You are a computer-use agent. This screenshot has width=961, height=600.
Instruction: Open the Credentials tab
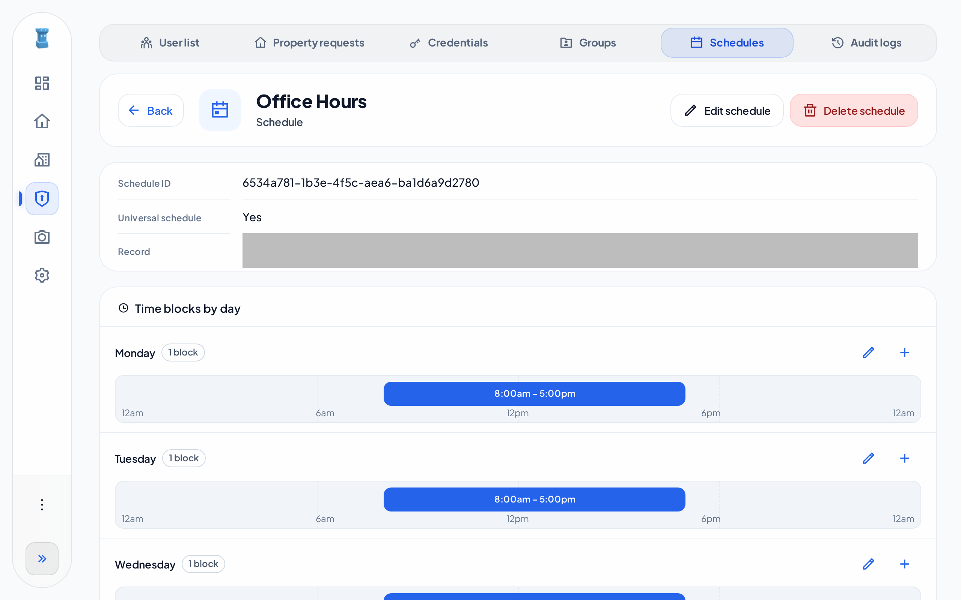point(449,43)
